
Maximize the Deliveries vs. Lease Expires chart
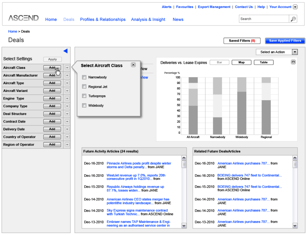point(293,62)
